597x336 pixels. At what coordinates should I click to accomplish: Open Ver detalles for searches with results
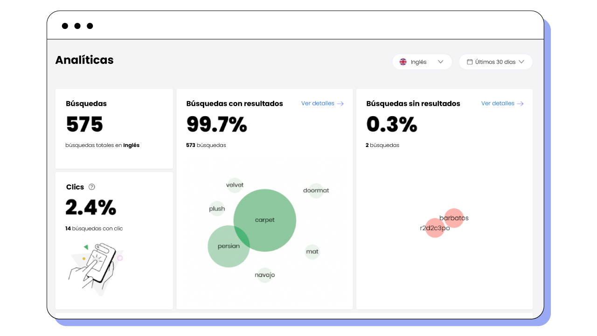click(x=318, y=104)
